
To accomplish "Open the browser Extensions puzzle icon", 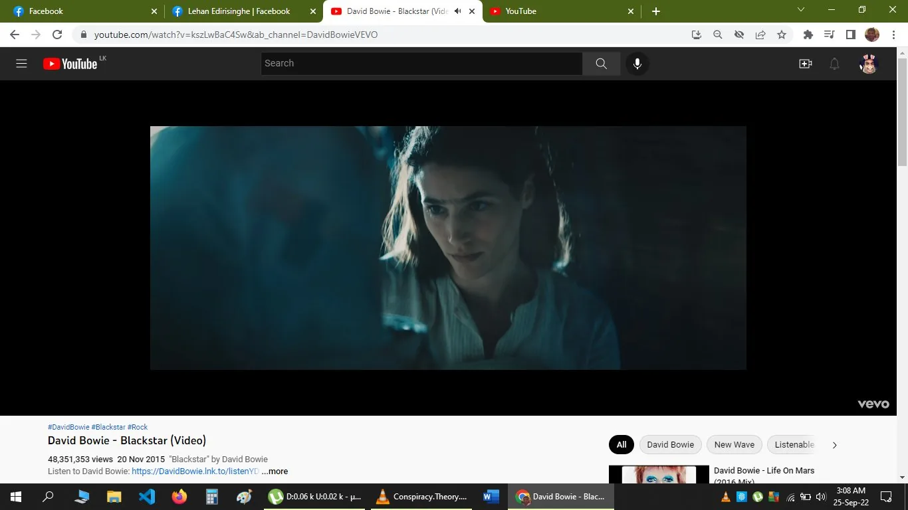I will (x=808, y=35).
